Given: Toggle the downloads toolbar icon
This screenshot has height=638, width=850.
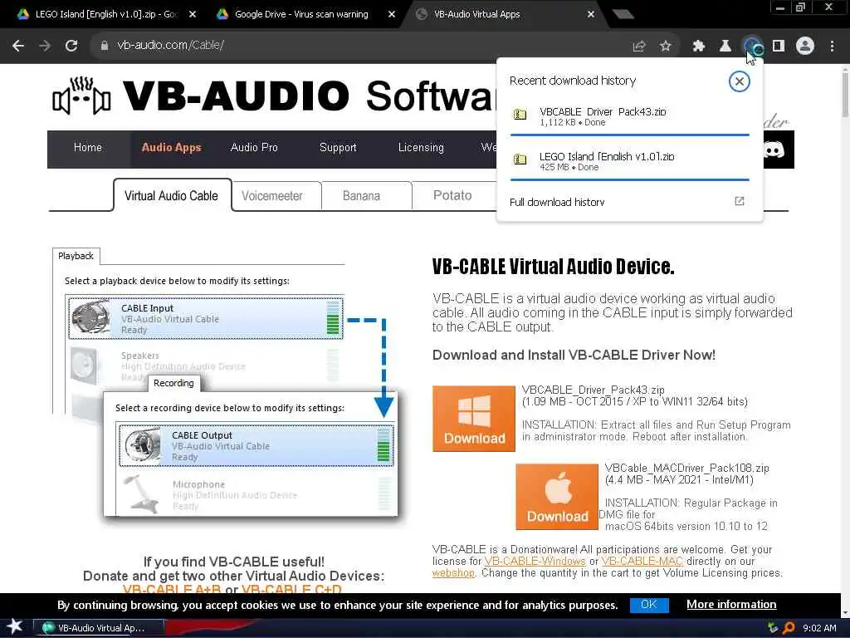Looking at the screenshot, I should click(x=752, y=47).
